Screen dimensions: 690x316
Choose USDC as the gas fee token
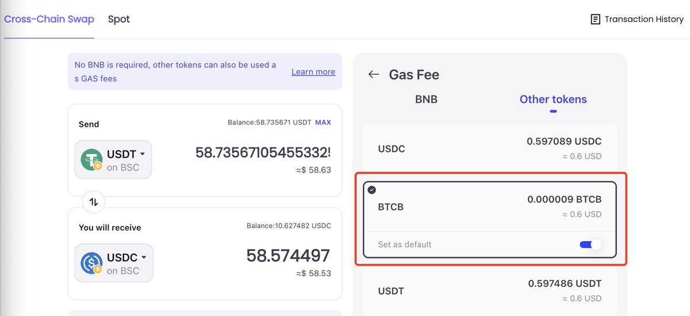pyautogui.click(x=489, y=149)
